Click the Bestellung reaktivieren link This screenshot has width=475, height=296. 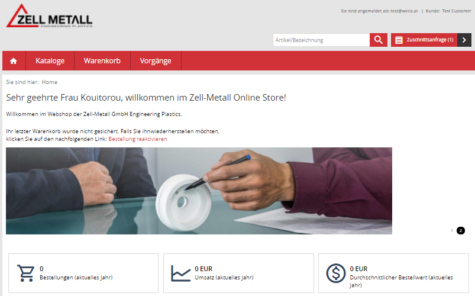pyautogui.click(x=138, y=139)
